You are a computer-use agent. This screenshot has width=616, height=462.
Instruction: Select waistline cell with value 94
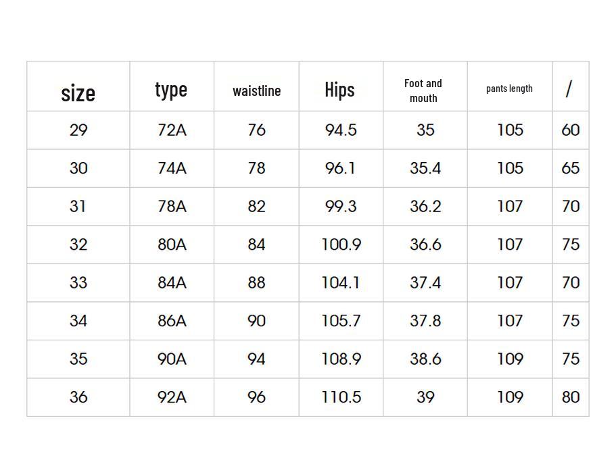click(x=256, y=359)
